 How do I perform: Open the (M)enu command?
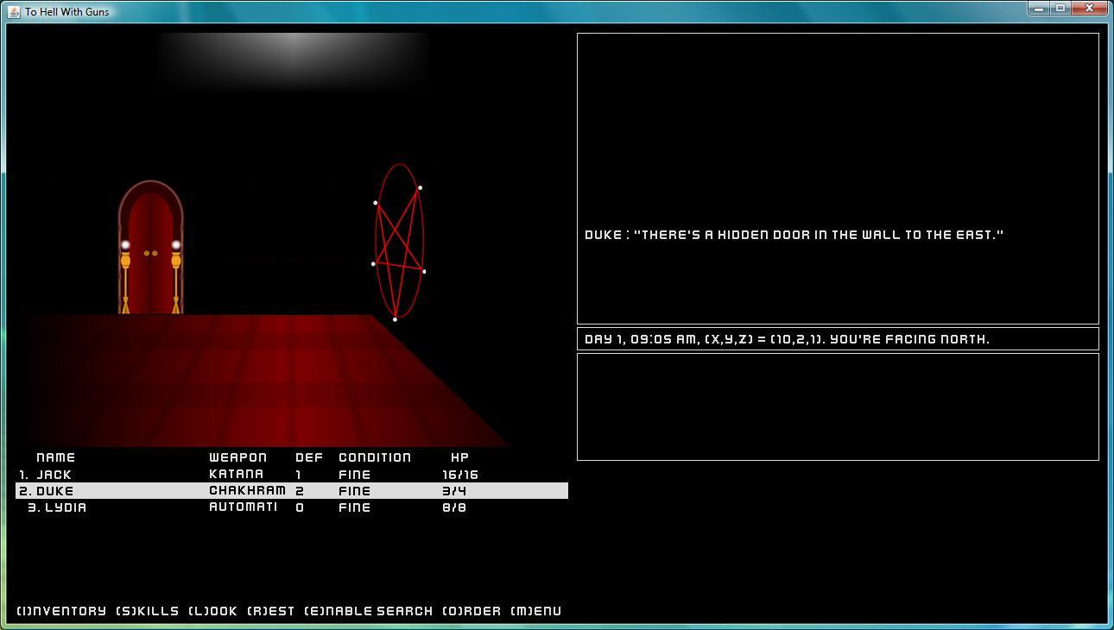coord(535,611)
